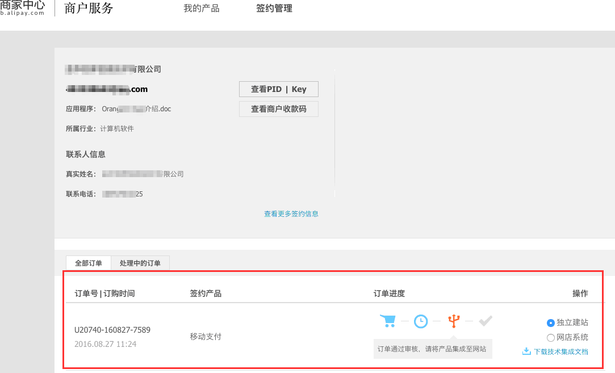This screenshot has width=615, height=373.
Task: Click the 查看PID | Key button
Action: (278, 89)
